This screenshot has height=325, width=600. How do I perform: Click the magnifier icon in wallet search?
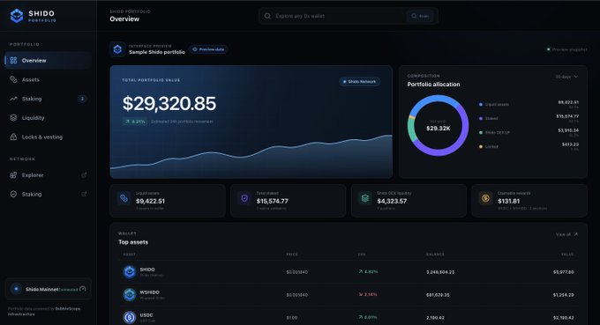(x=267, y=16)
